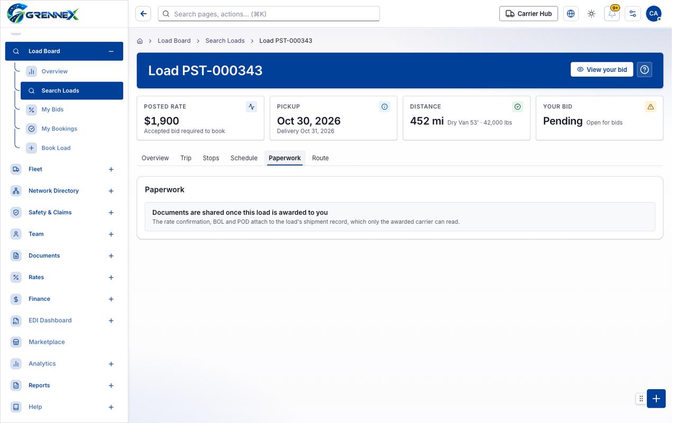The image size is (677, 423).
Task: Click the Posted Rate activity icon
Action: (x=252, y=107)
